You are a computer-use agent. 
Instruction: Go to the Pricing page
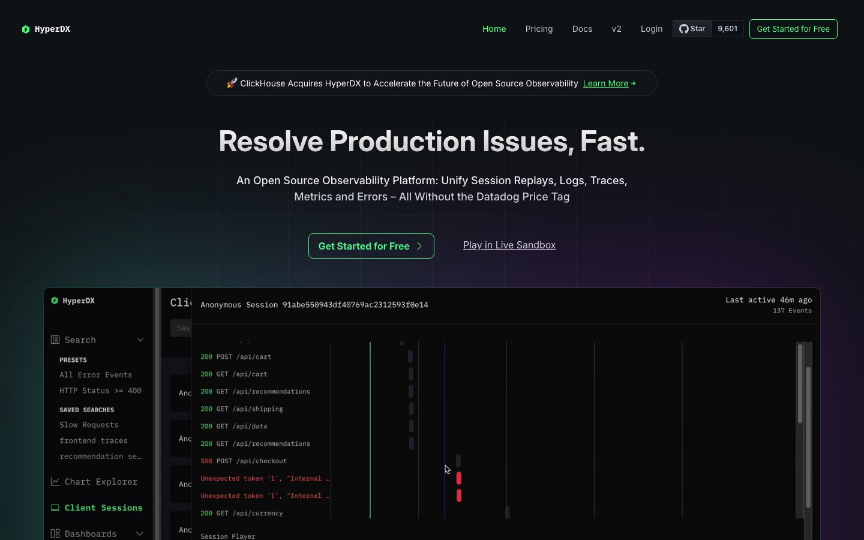(539, 29)
